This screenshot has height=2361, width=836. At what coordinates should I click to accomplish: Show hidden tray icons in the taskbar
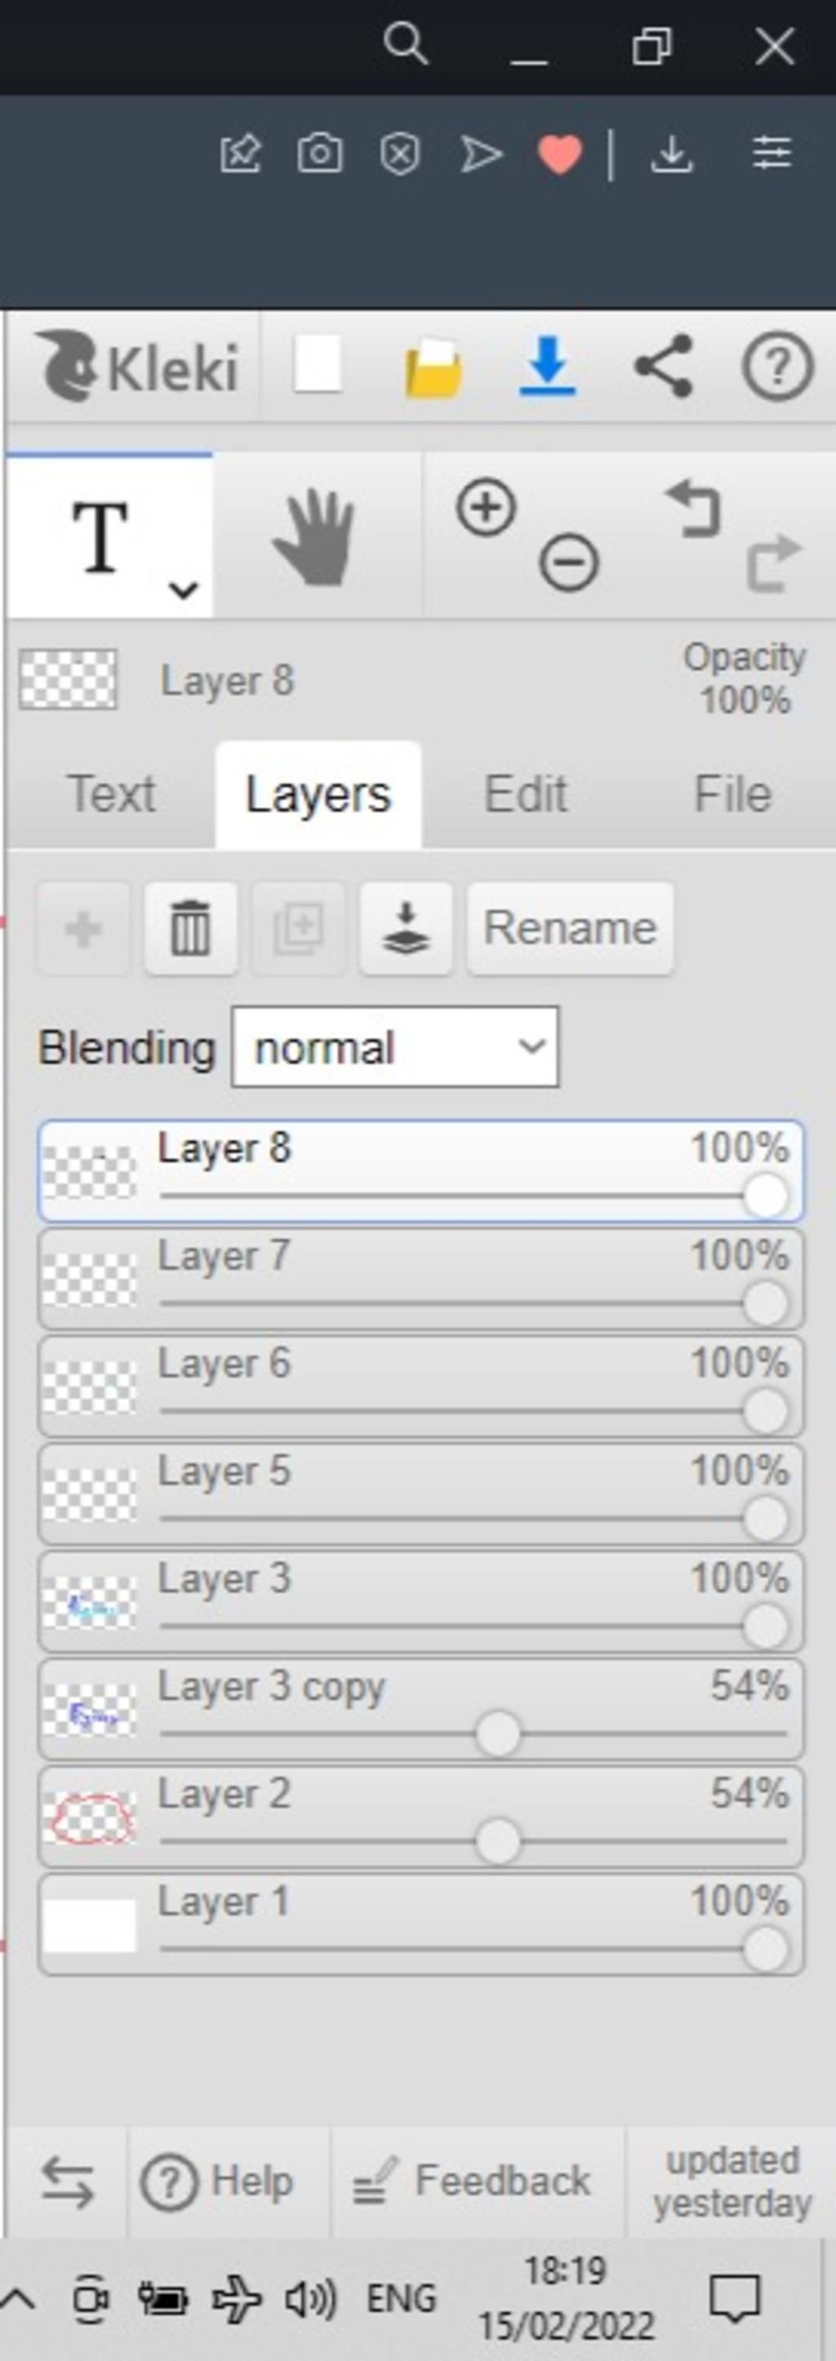(x=18, y=2300)
